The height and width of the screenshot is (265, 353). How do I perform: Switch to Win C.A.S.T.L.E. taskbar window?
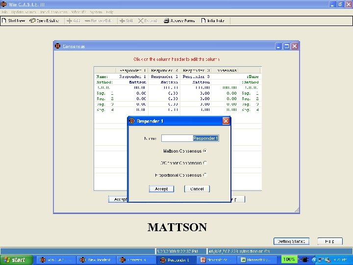(56, 260)
